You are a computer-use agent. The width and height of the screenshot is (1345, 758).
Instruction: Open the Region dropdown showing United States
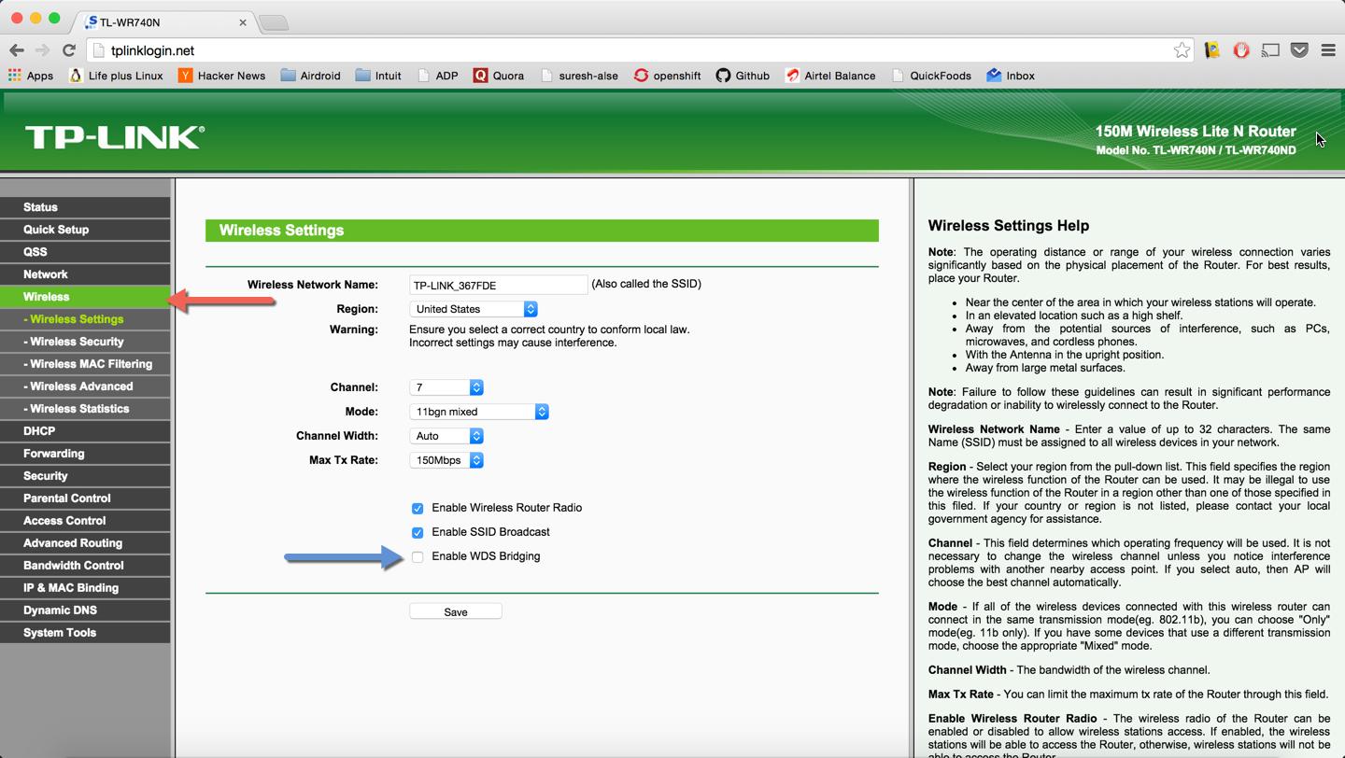coord(474,309)
